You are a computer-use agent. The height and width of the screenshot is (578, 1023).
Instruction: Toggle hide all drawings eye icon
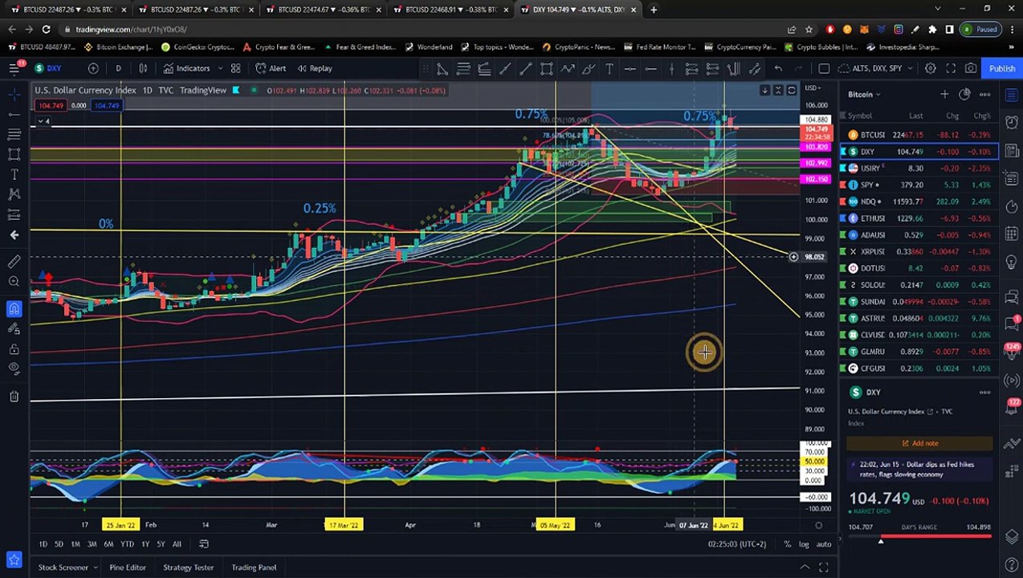click(x=14, y=368)
